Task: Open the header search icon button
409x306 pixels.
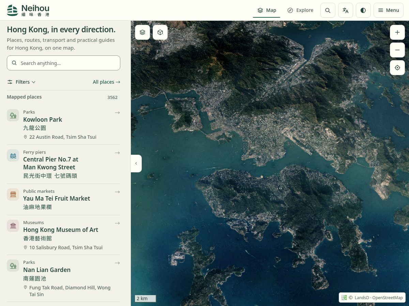Action: (328, 10)
